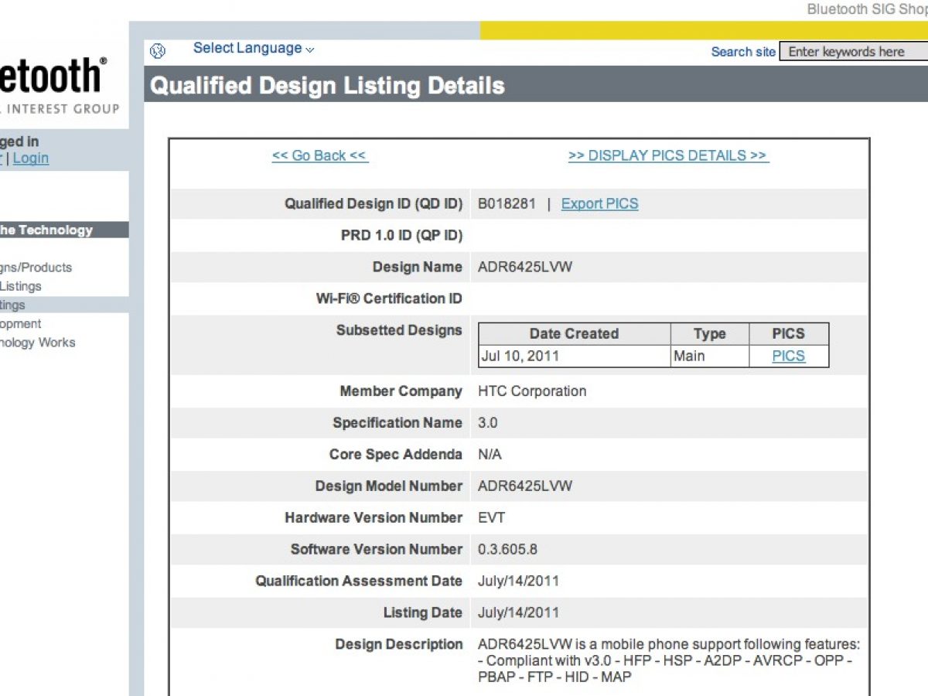Click the Export PICS link
This screenshot has height=696, width=928.
click(599, 204)
